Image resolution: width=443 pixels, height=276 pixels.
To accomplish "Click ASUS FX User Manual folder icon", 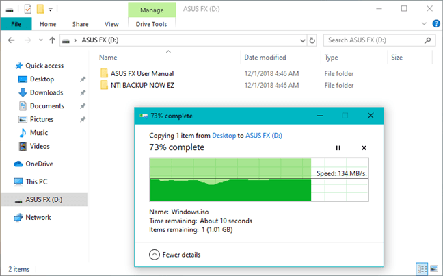I will pyautogui.click(x=104, y=73).
